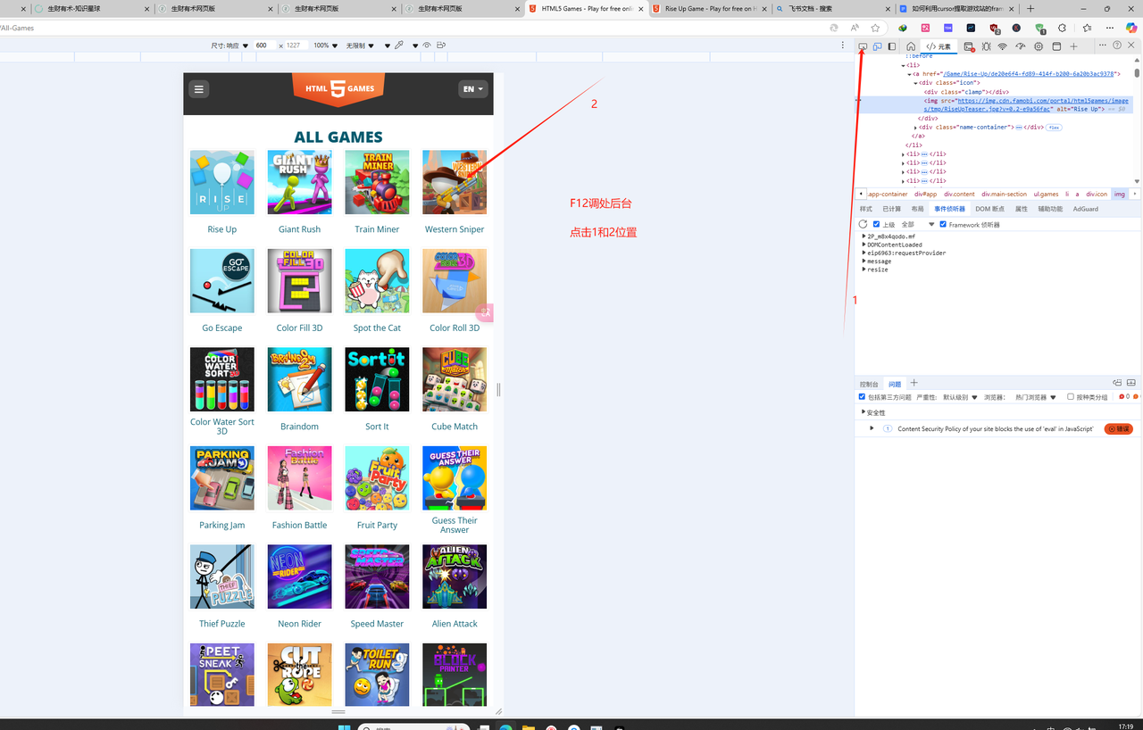Screen dimensions: 1143x730
Task: Click the Rise-Up href link in DOM tree
Action: [1029, 74]
